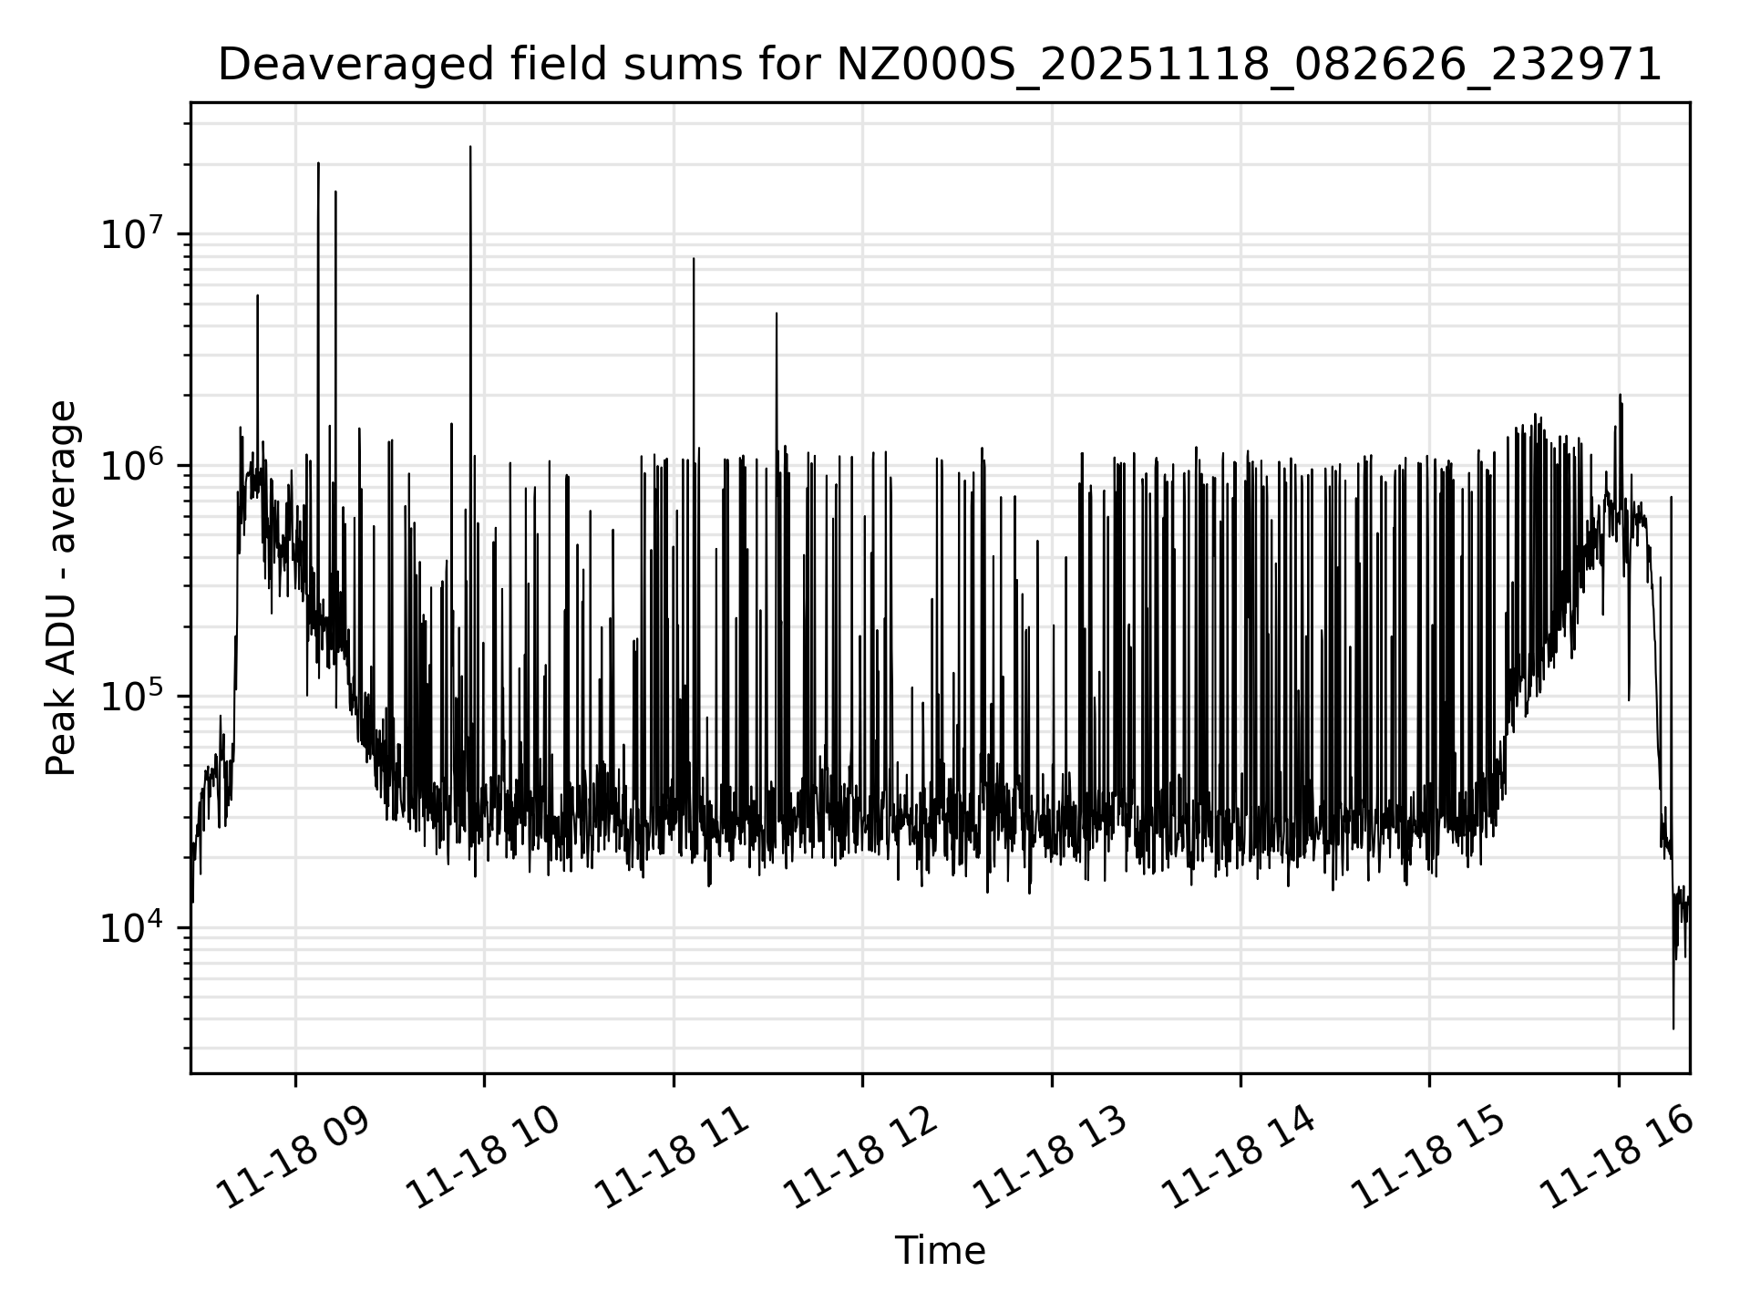Click the '11-18 10' x-axis tick label
The height and width of the screenshot is (1313, 1750).
483,1158
